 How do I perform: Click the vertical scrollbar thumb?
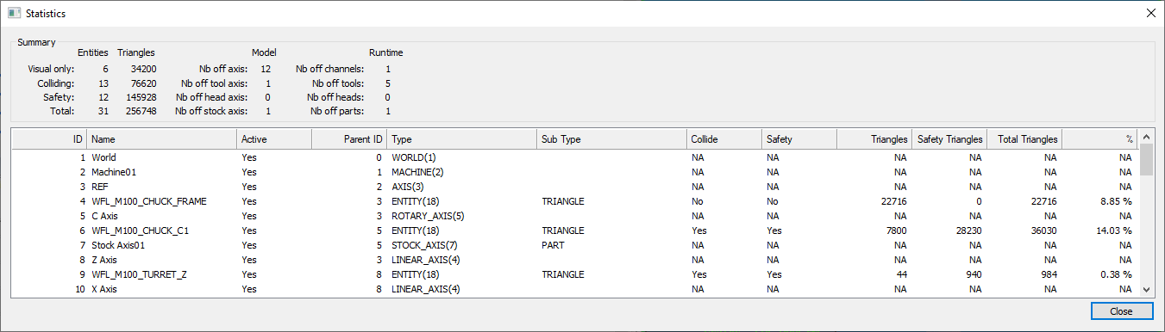click(1146, 160)
